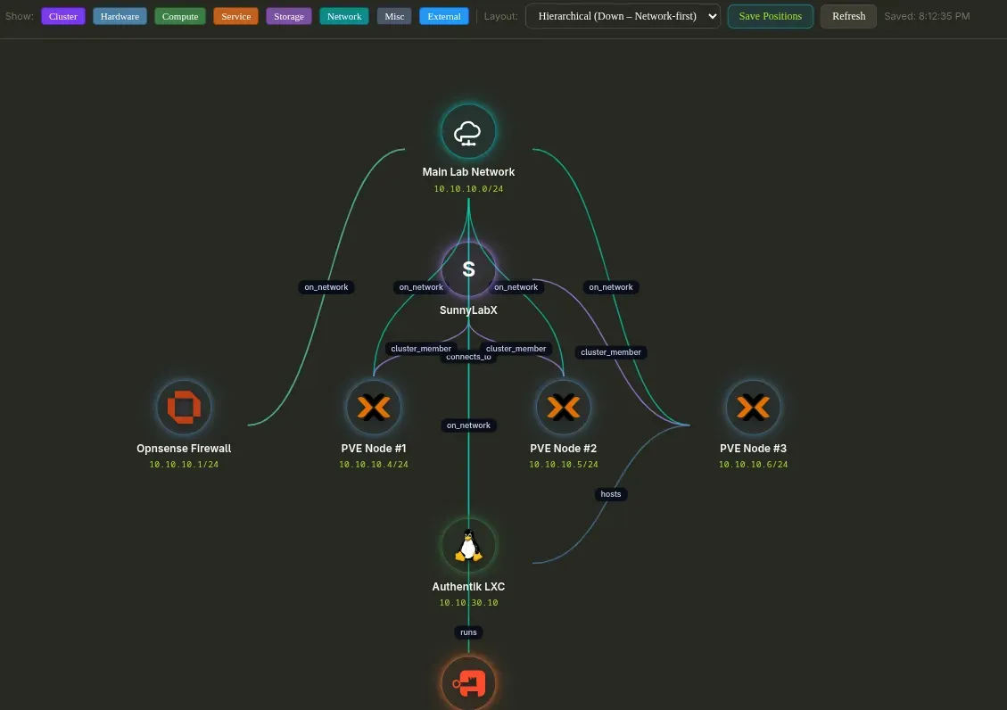Viewport: 1007px width, 710px height.
Task: Click the on_network label left of SunnyLabX
Action: (x=421, y=287)
